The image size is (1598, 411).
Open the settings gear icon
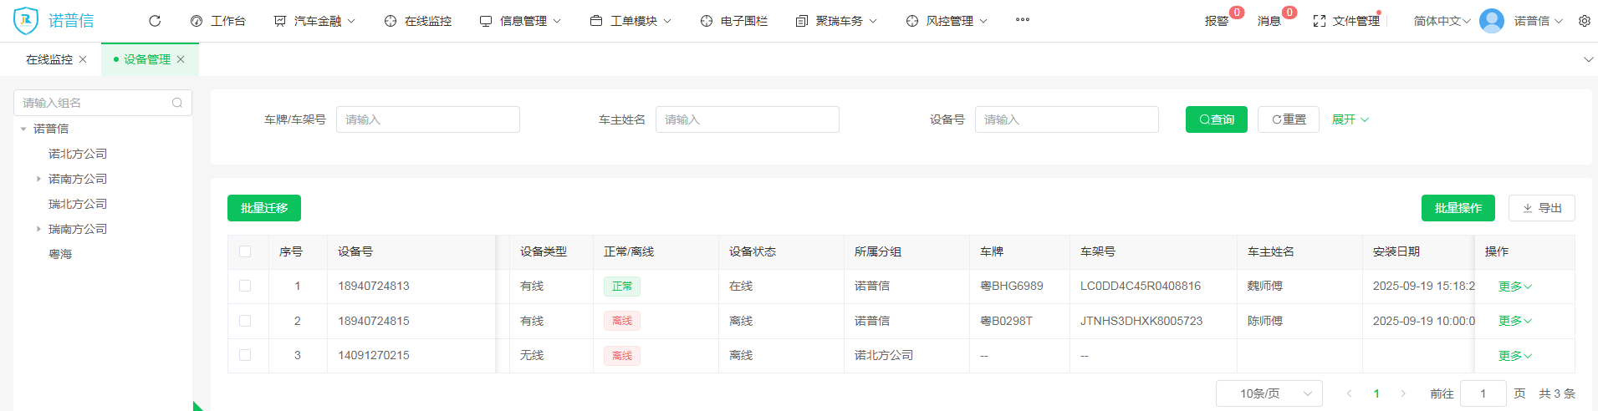click(x=1584, y=21)
